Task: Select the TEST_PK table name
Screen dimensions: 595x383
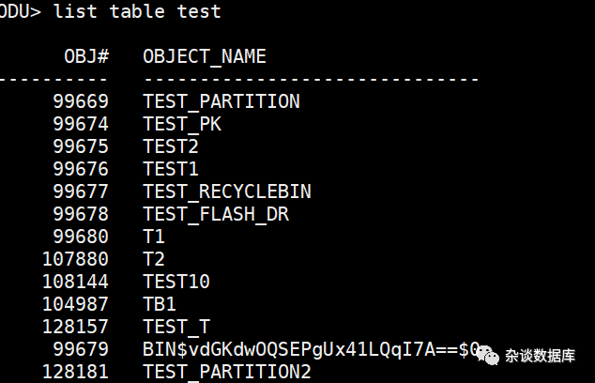Action: pos(182,125)
